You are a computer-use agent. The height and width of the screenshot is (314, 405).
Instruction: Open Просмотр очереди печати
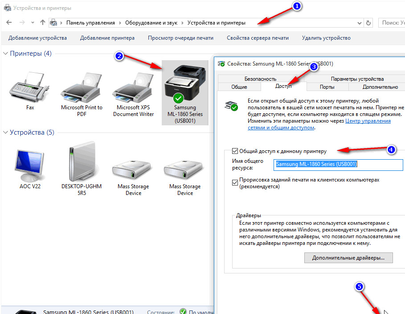click(180, 38)
